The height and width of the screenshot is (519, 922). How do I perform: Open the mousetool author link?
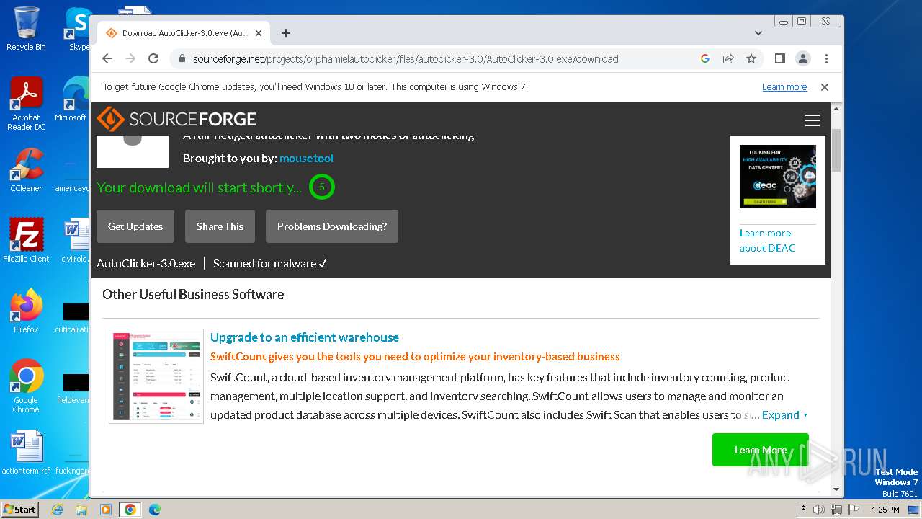tap(306, 158)
